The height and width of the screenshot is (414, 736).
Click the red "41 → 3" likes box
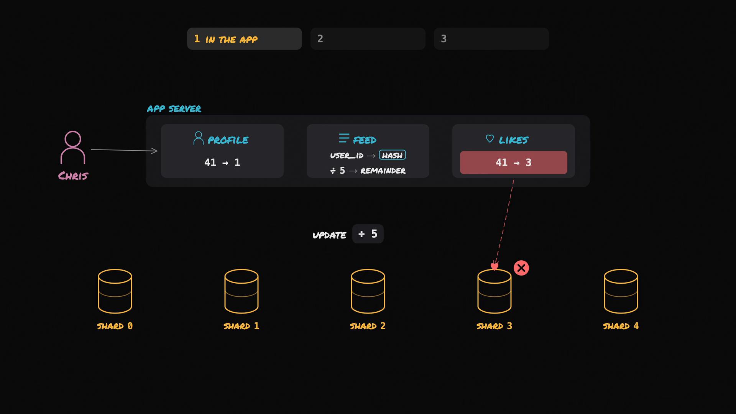pyautogui.click(x=514, y=163)
